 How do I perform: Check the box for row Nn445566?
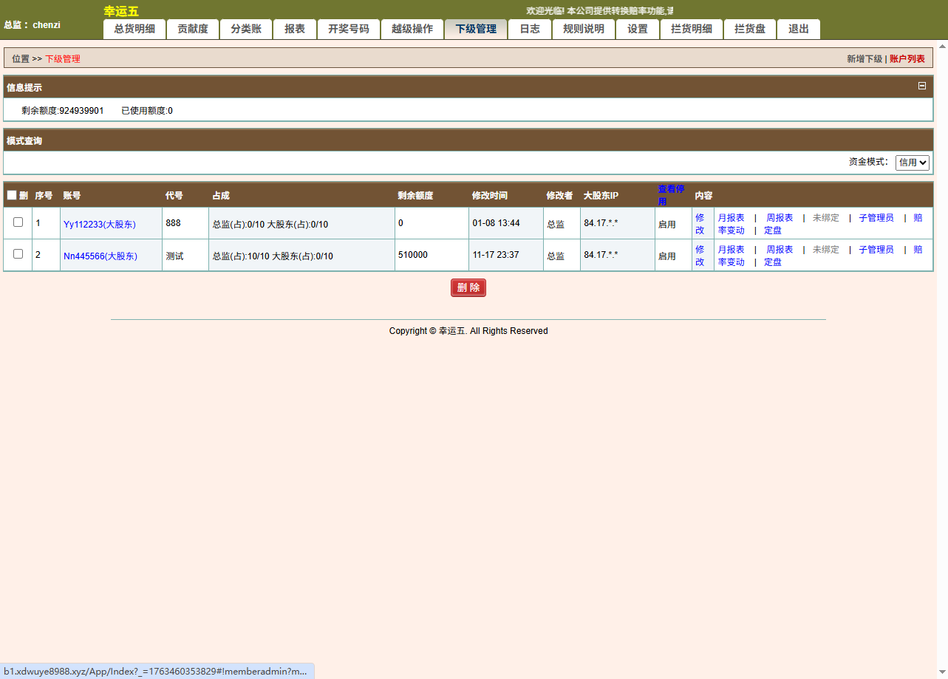click(x=18, y=253)
